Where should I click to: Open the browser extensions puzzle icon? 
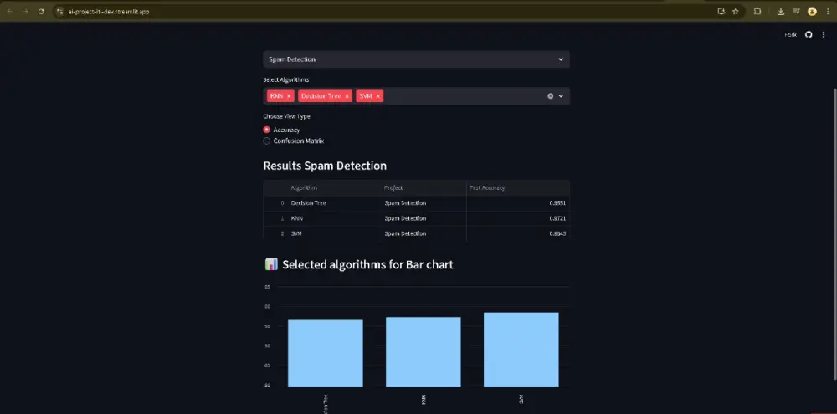pyautogui.click(x=757, y=11)
